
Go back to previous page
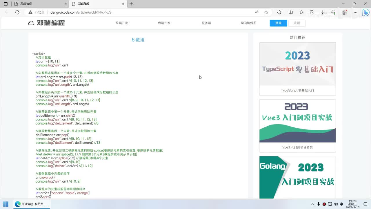[7, 12]
